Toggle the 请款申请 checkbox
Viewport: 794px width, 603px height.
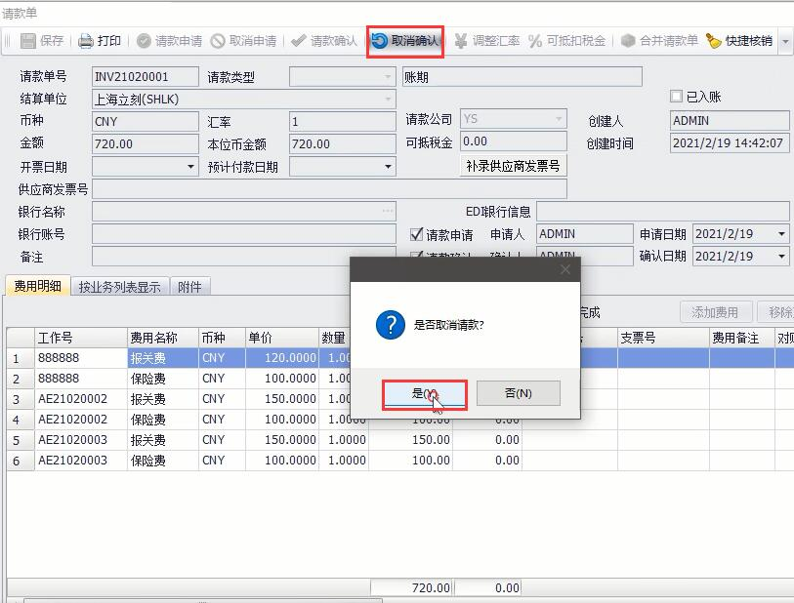click(x=416, y=234)
